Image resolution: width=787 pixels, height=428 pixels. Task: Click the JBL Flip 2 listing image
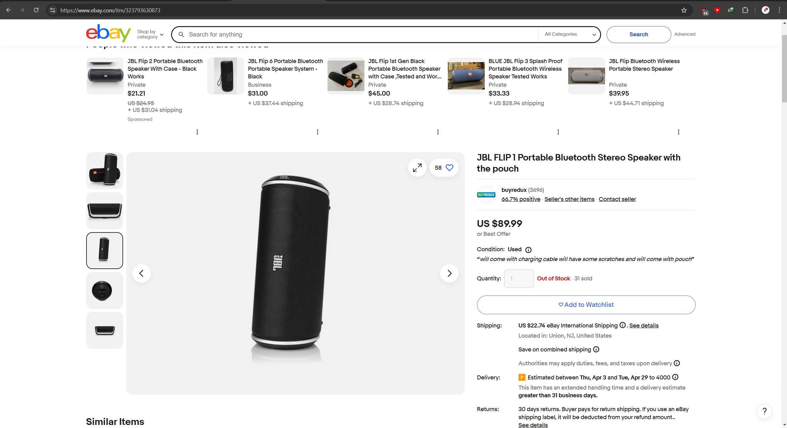tap(105, 76)
